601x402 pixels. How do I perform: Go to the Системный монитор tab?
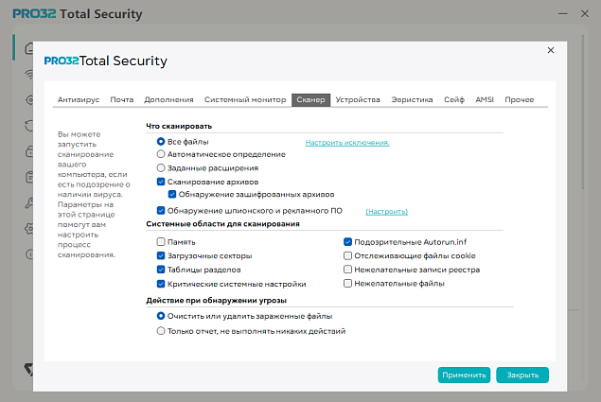click(245, 99)
